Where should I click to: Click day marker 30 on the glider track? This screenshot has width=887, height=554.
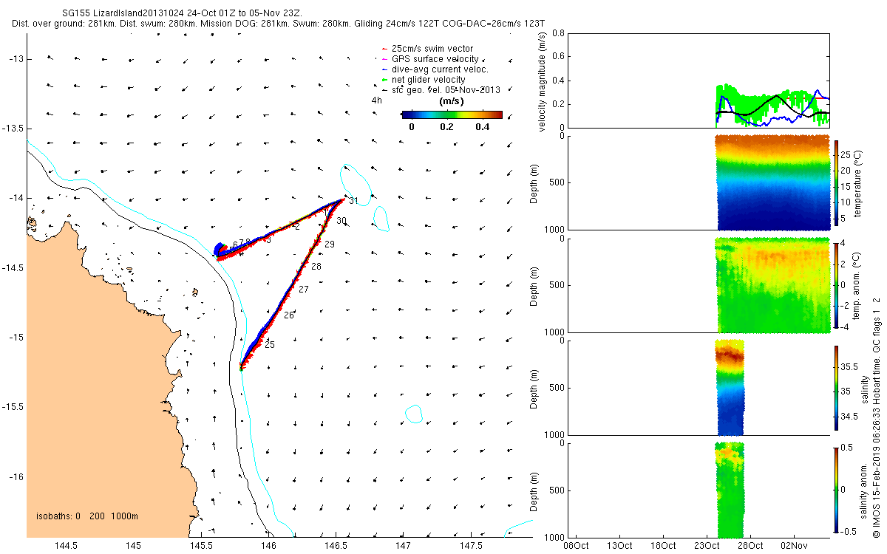[341, 221]
